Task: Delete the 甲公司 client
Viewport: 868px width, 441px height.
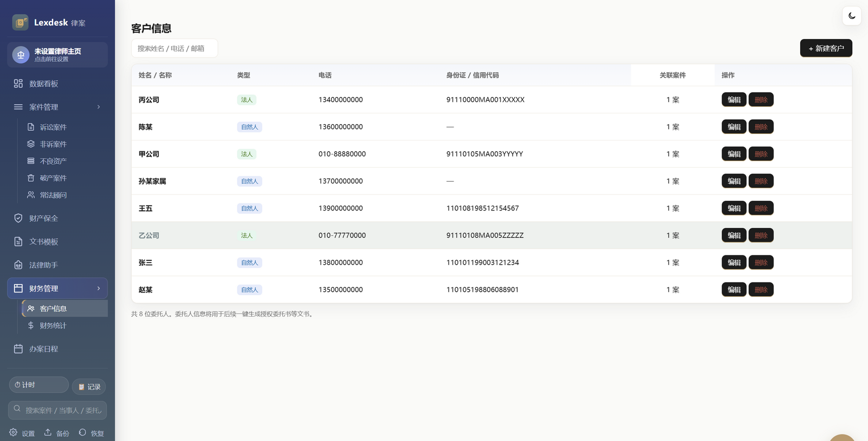Action: coord(761,154)
